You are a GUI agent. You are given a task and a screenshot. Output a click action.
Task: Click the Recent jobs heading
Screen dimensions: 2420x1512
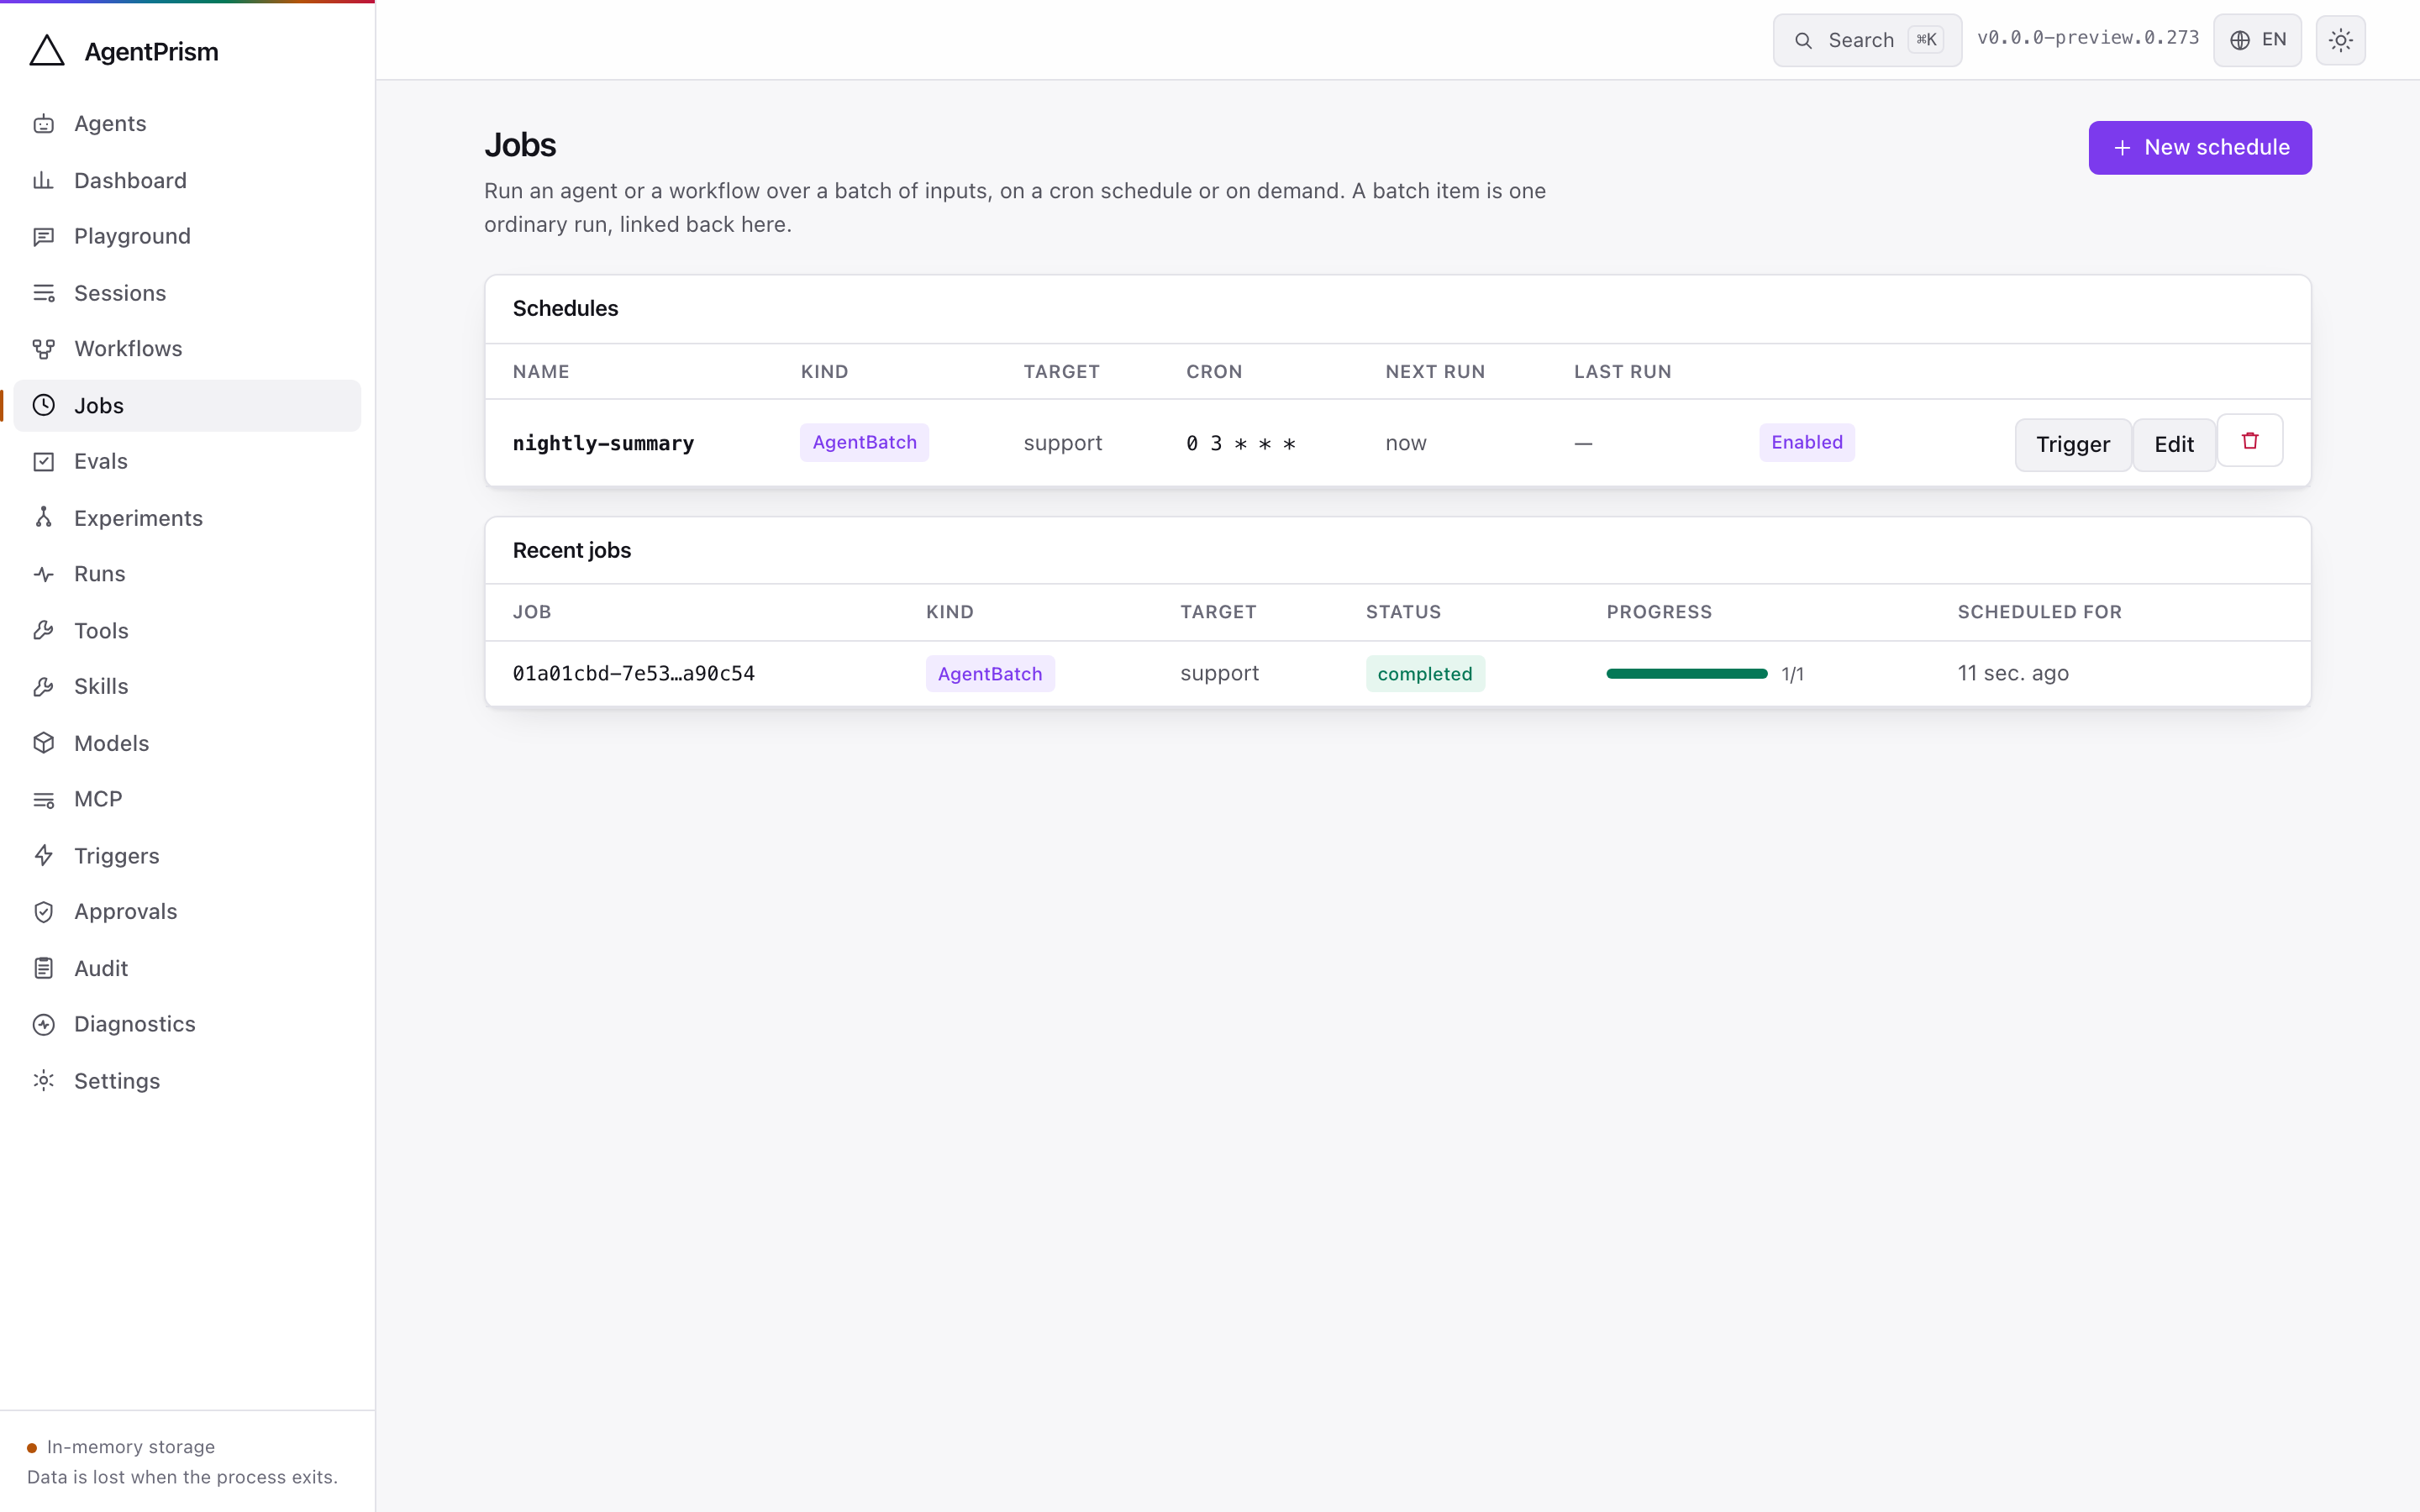pos(571,550)
